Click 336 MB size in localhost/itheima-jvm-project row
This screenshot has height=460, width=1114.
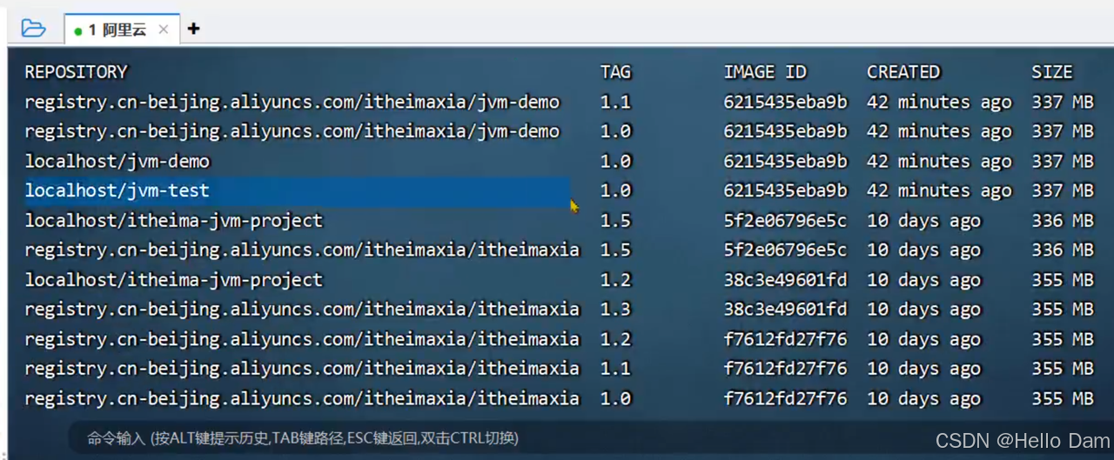(1063, 221)
